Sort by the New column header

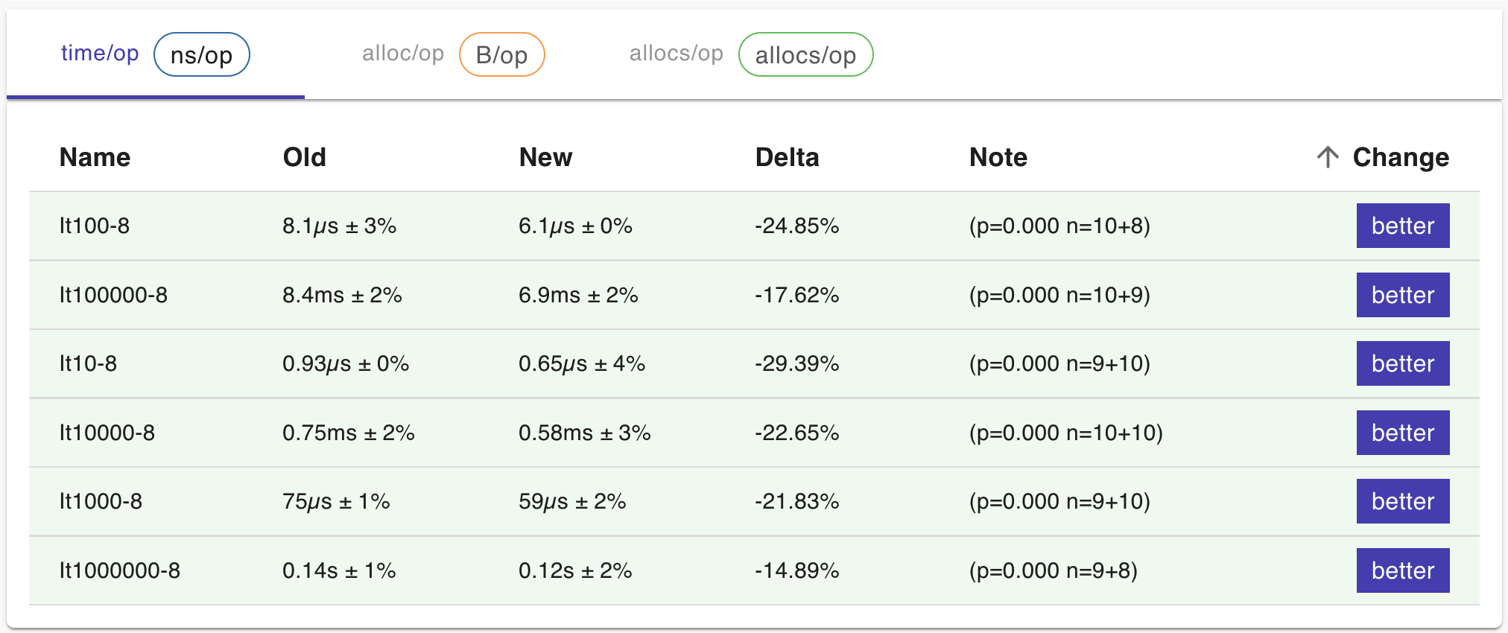(545, 157)
